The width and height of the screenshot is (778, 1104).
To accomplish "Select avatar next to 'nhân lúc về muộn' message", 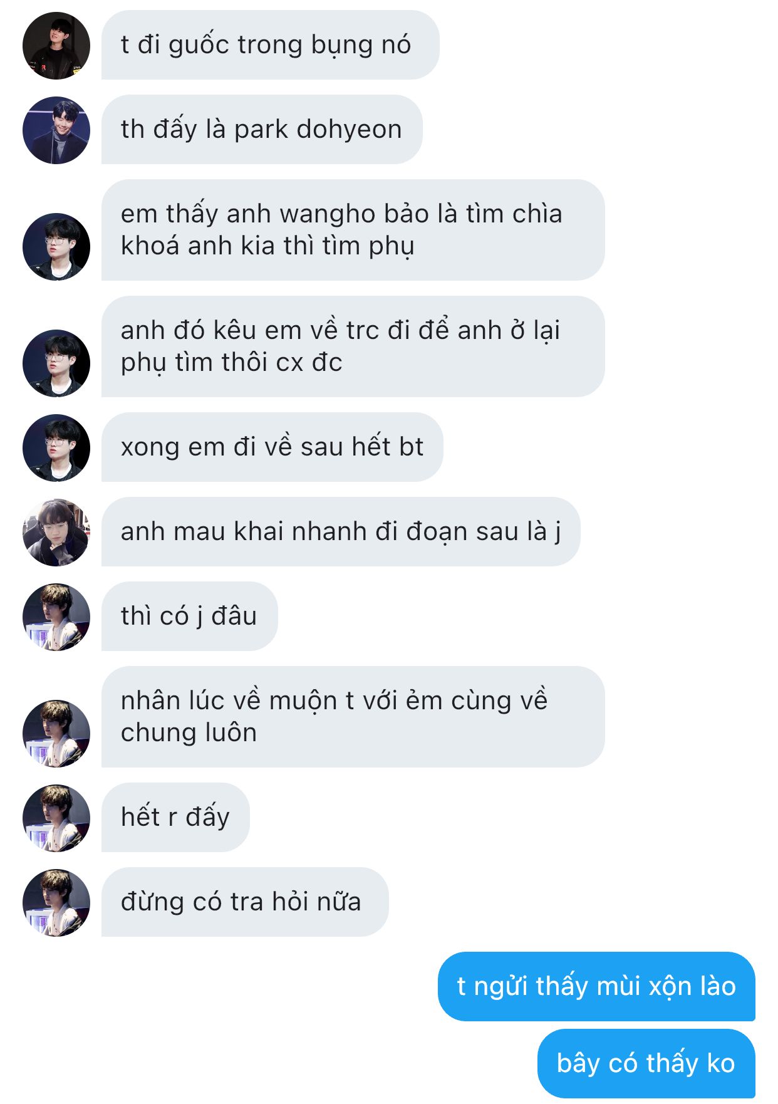I will 56,734.
